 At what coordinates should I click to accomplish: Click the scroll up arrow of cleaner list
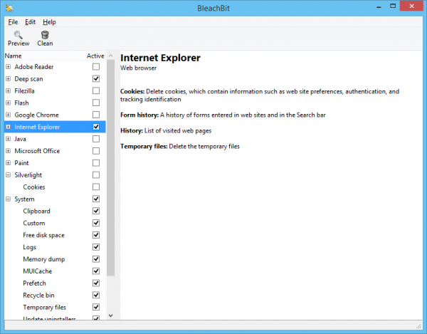pyautogui.click(x=110, y=56)
